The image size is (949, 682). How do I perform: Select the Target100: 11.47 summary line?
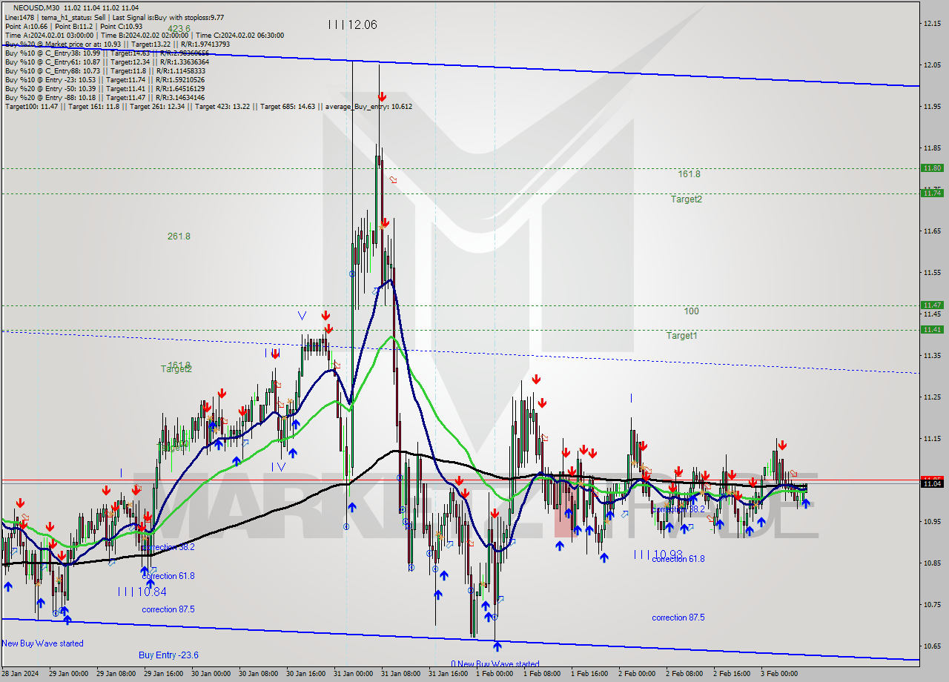(208, 106)
